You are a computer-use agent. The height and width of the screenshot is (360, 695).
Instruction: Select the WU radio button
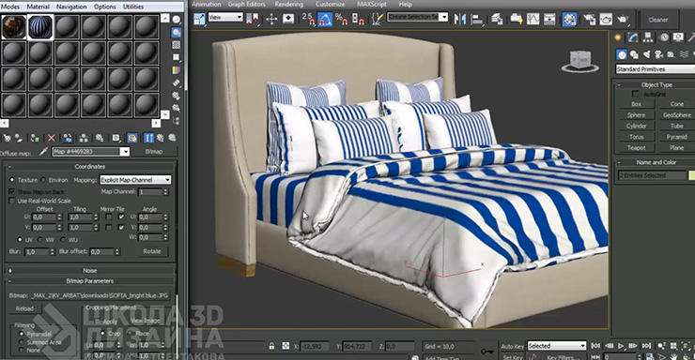pyautogui.click(x=63, y=239)
